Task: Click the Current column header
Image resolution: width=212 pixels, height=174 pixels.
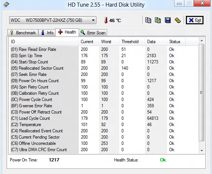Action: tap(87, 42)
